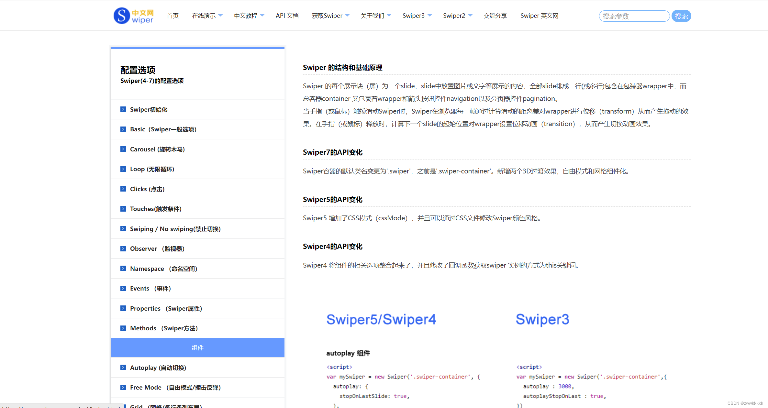Open the 获取Swiper dropdown arrow

click(347, 16)
